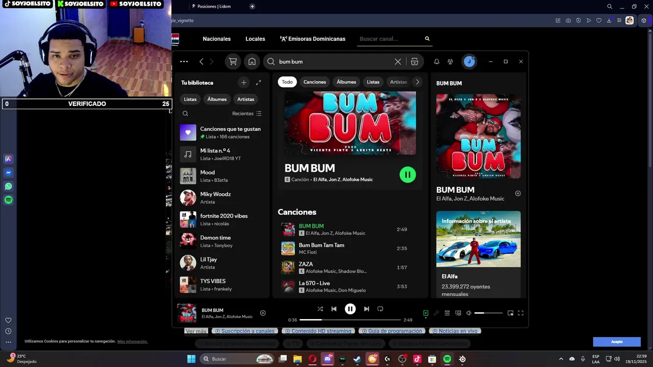Filter library by Listas
653x367 pixels.
point(190,99)
